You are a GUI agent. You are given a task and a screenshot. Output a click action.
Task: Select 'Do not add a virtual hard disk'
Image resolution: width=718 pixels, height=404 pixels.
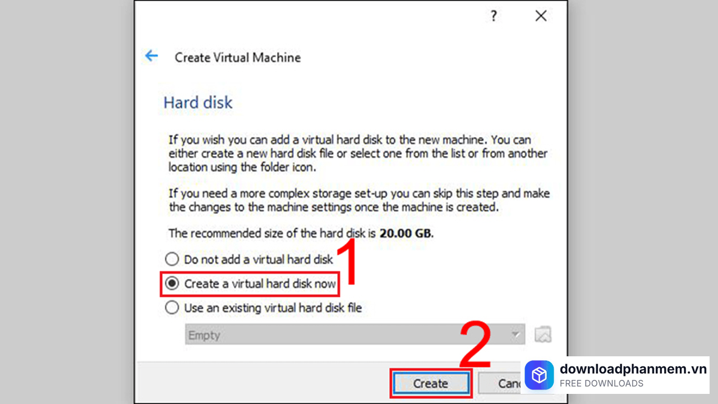tap(172, 259)
